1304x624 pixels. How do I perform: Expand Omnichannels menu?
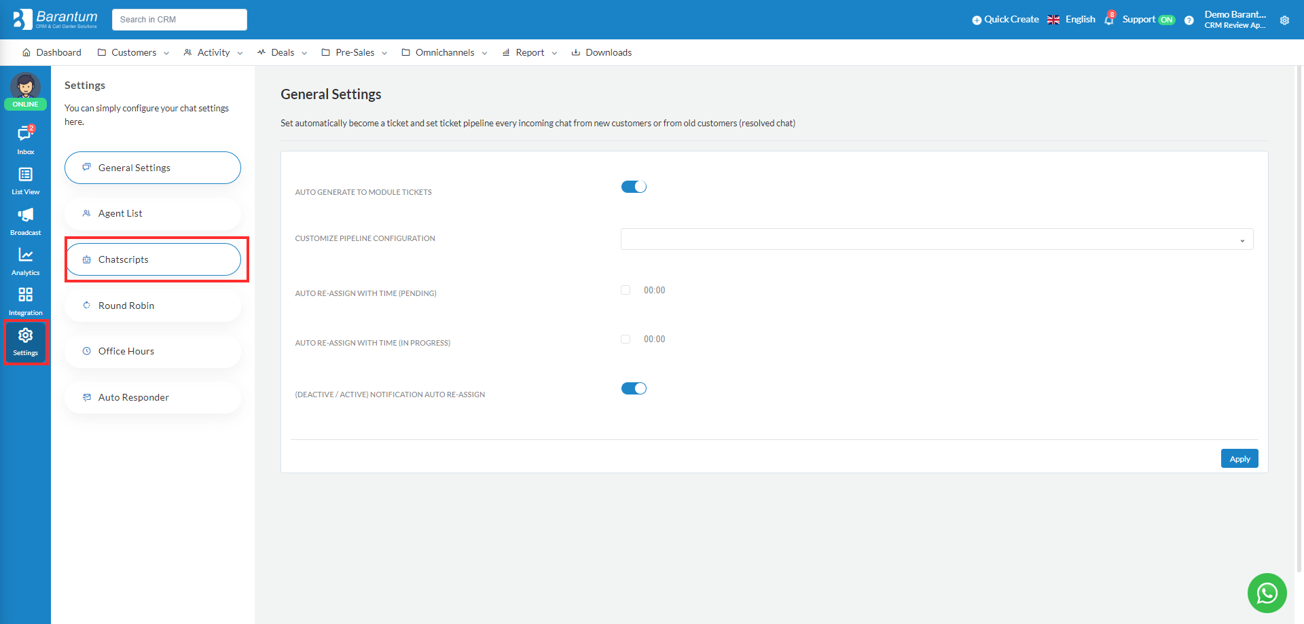(445, 52)
